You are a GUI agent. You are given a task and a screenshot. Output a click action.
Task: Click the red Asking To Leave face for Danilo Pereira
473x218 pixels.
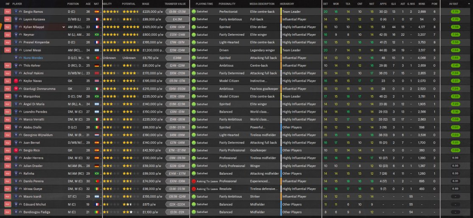194,181
